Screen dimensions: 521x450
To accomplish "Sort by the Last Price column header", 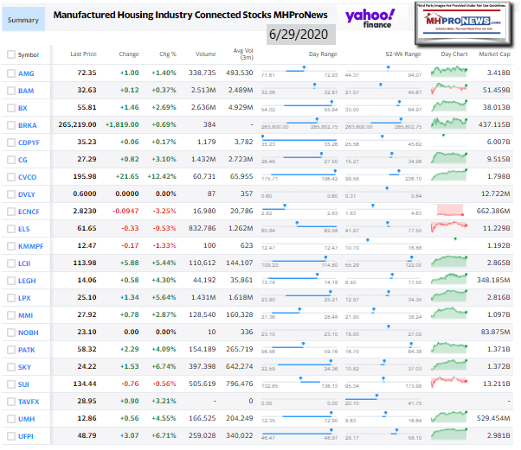I will 82,54.
